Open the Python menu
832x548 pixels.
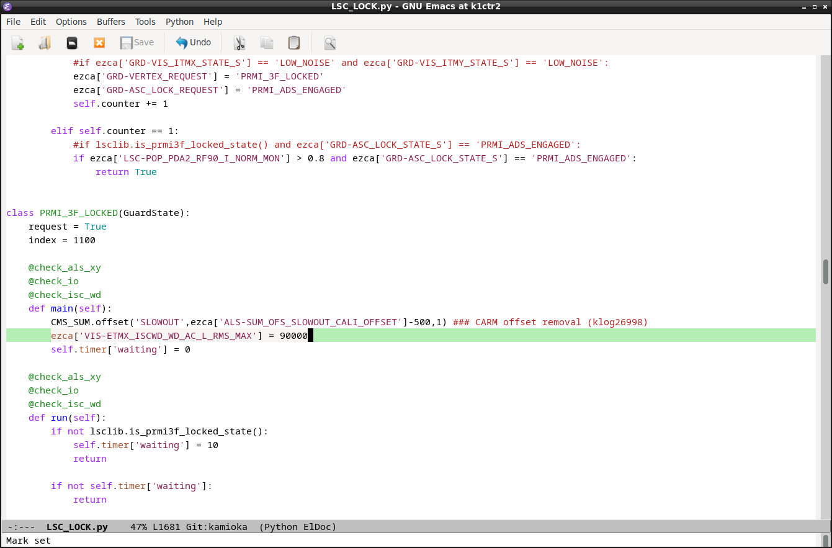tap(180, 22)
